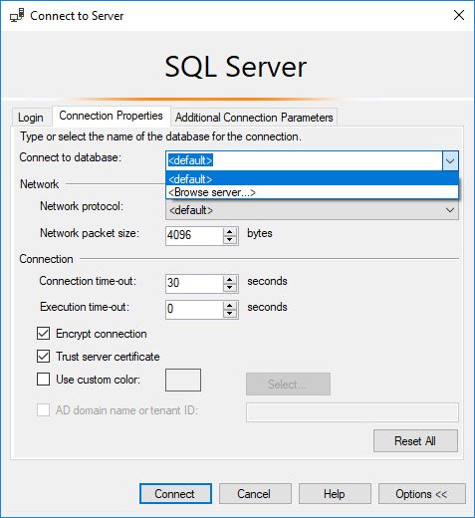Screen dimensions: 475x518
Task: Click the Execution time-out value field
Action: 194,309
